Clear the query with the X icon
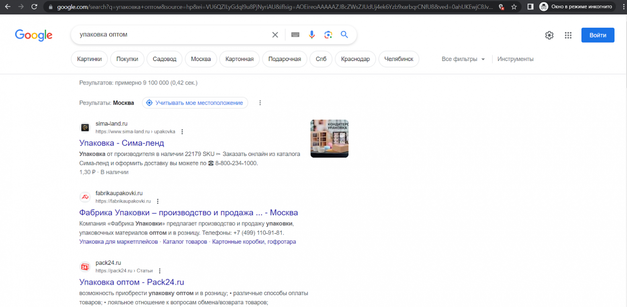This screenshot has height=307, width=627. coord(275,35)
